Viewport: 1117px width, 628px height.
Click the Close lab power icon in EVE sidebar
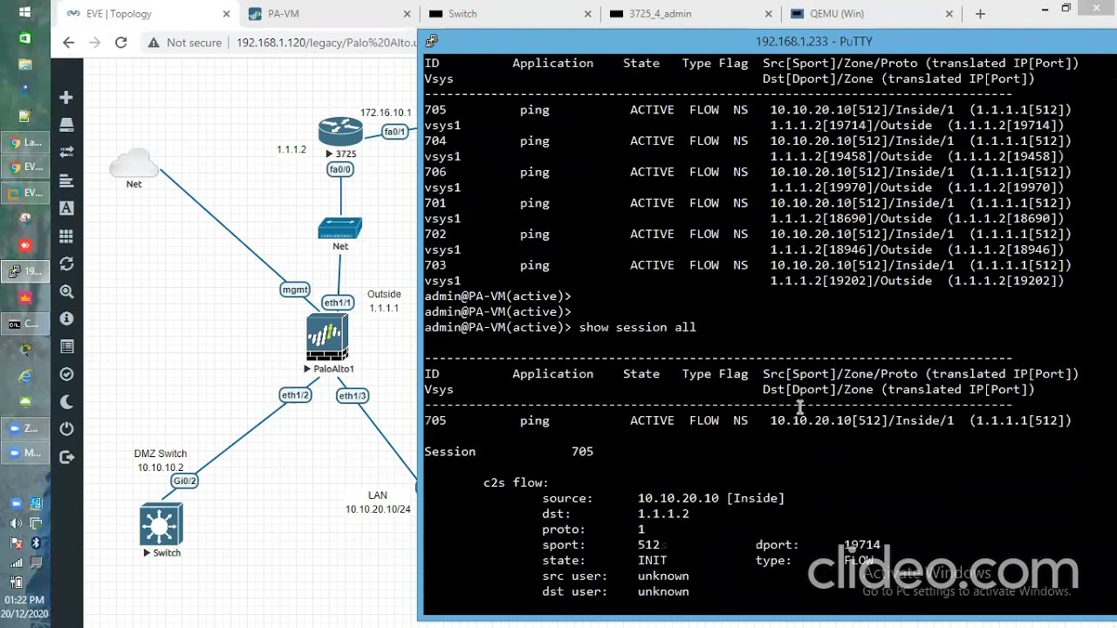(66, 429)
